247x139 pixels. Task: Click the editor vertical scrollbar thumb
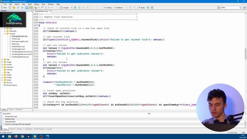coord(245,54)
